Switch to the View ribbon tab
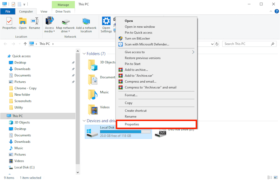The image size is (280, 181). 44,12
